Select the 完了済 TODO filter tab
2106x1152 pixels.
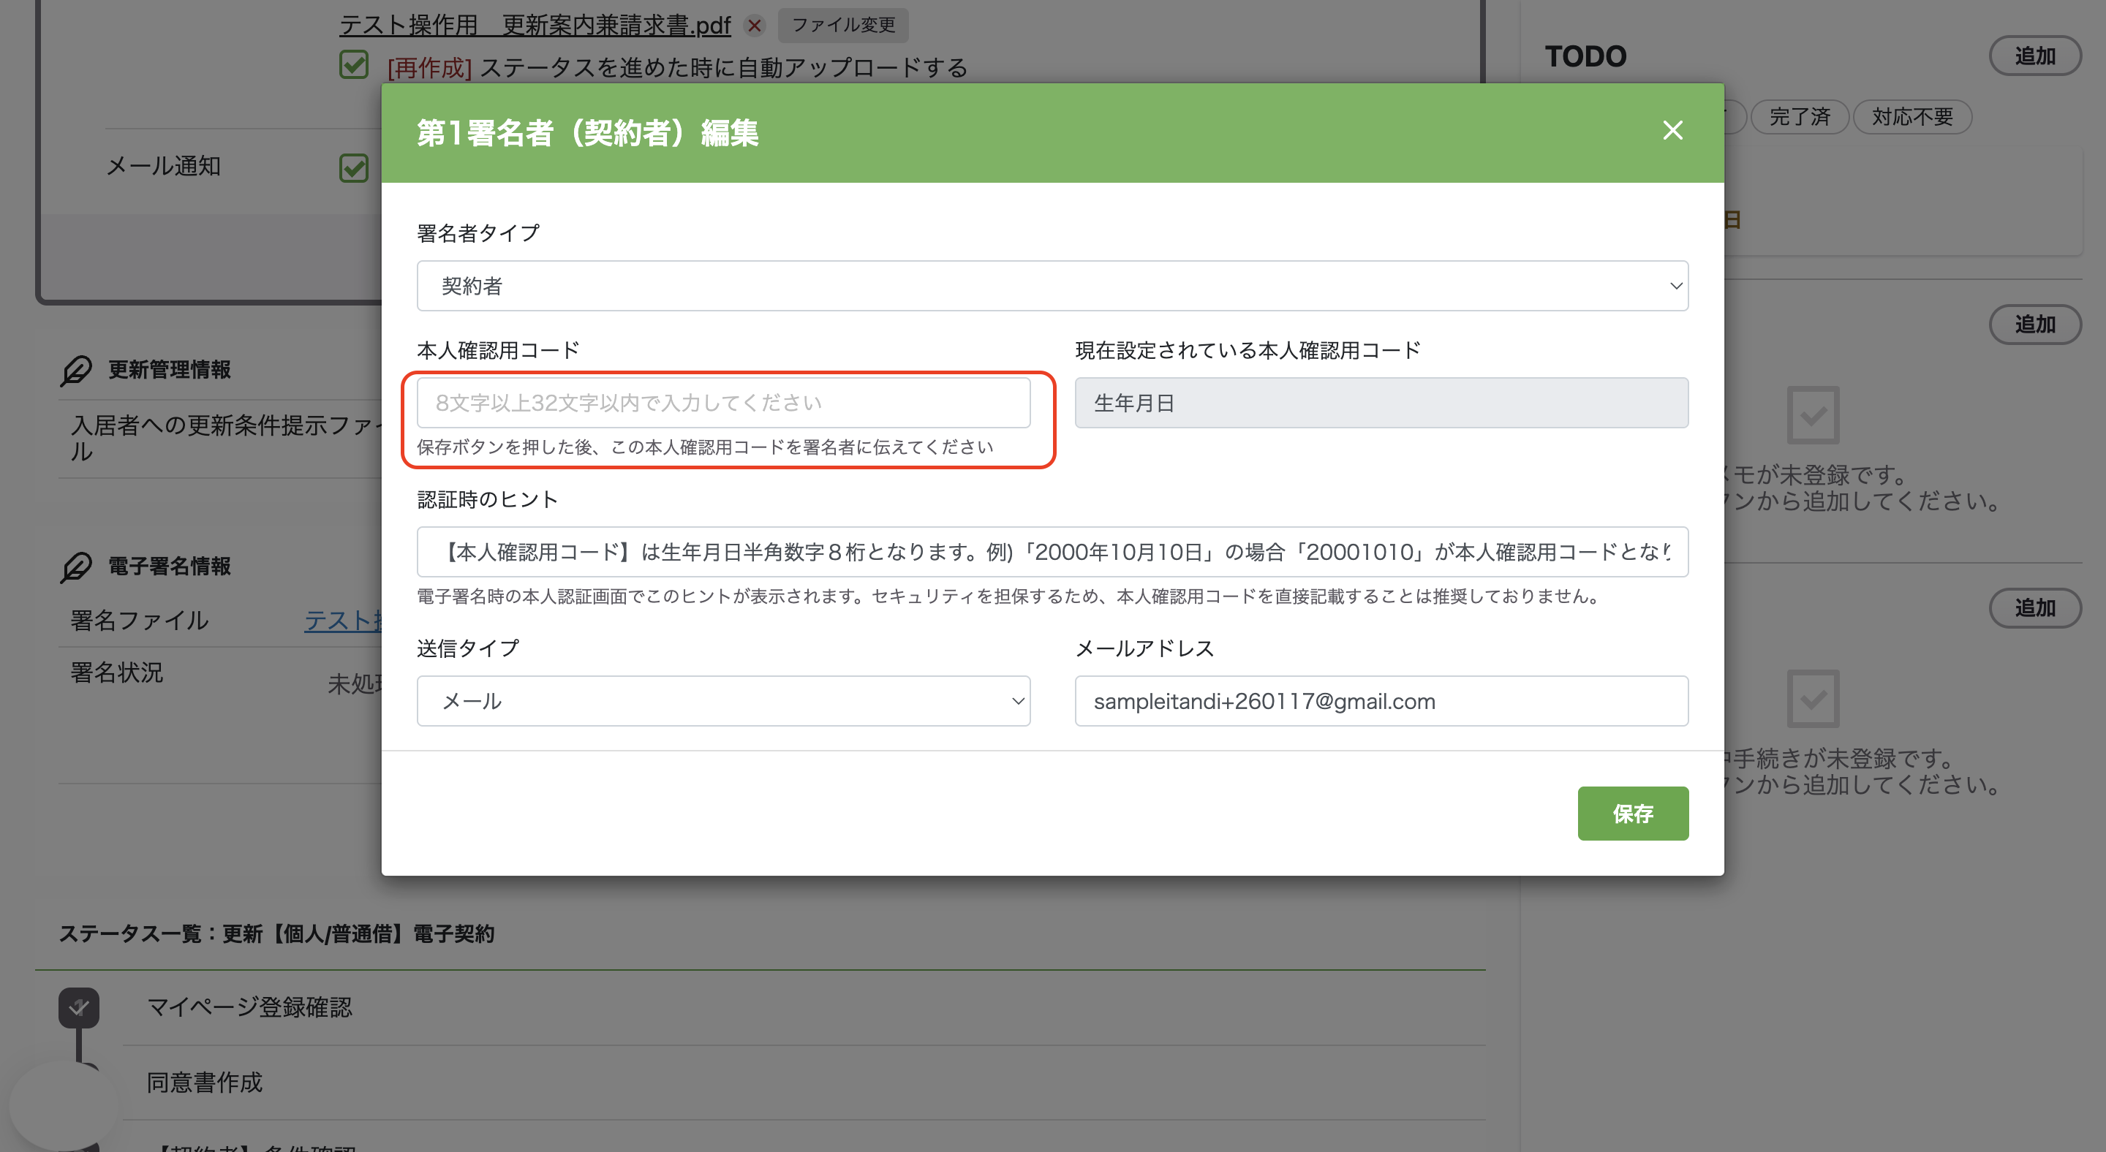coord(1800,117)
